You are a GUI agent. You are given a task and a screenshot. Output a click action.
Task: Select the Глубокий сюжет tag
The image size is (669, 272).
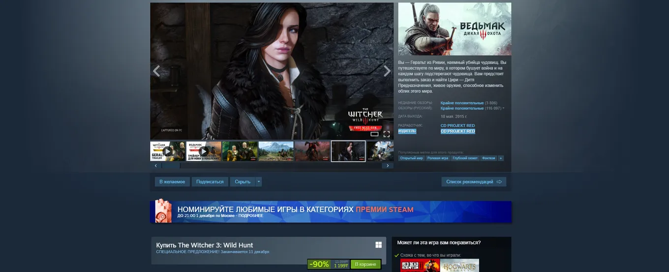(465, 158)
